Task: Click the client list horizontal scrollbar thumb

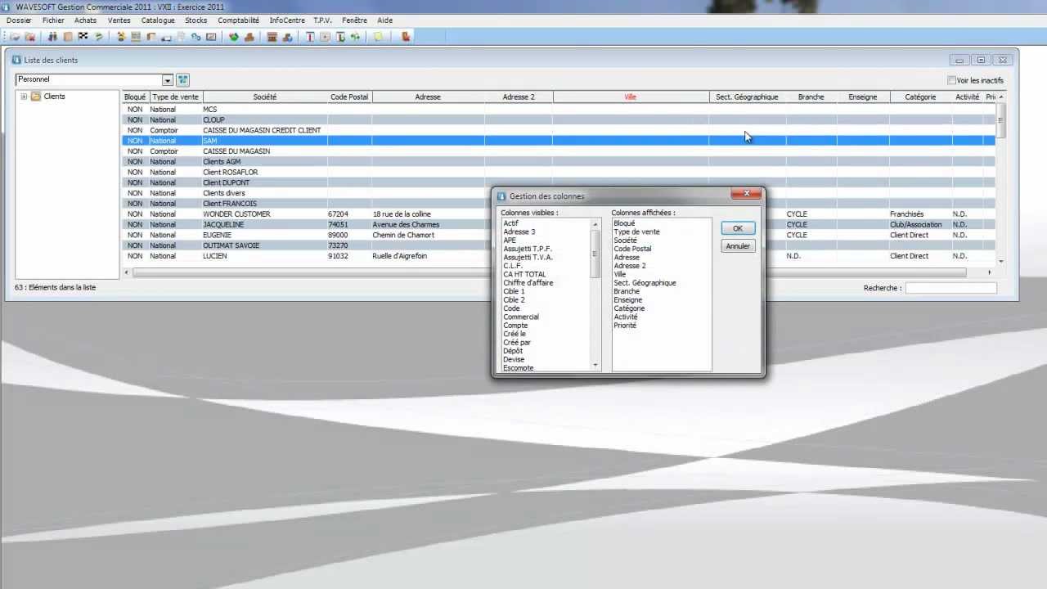Action: coord(548,272)
